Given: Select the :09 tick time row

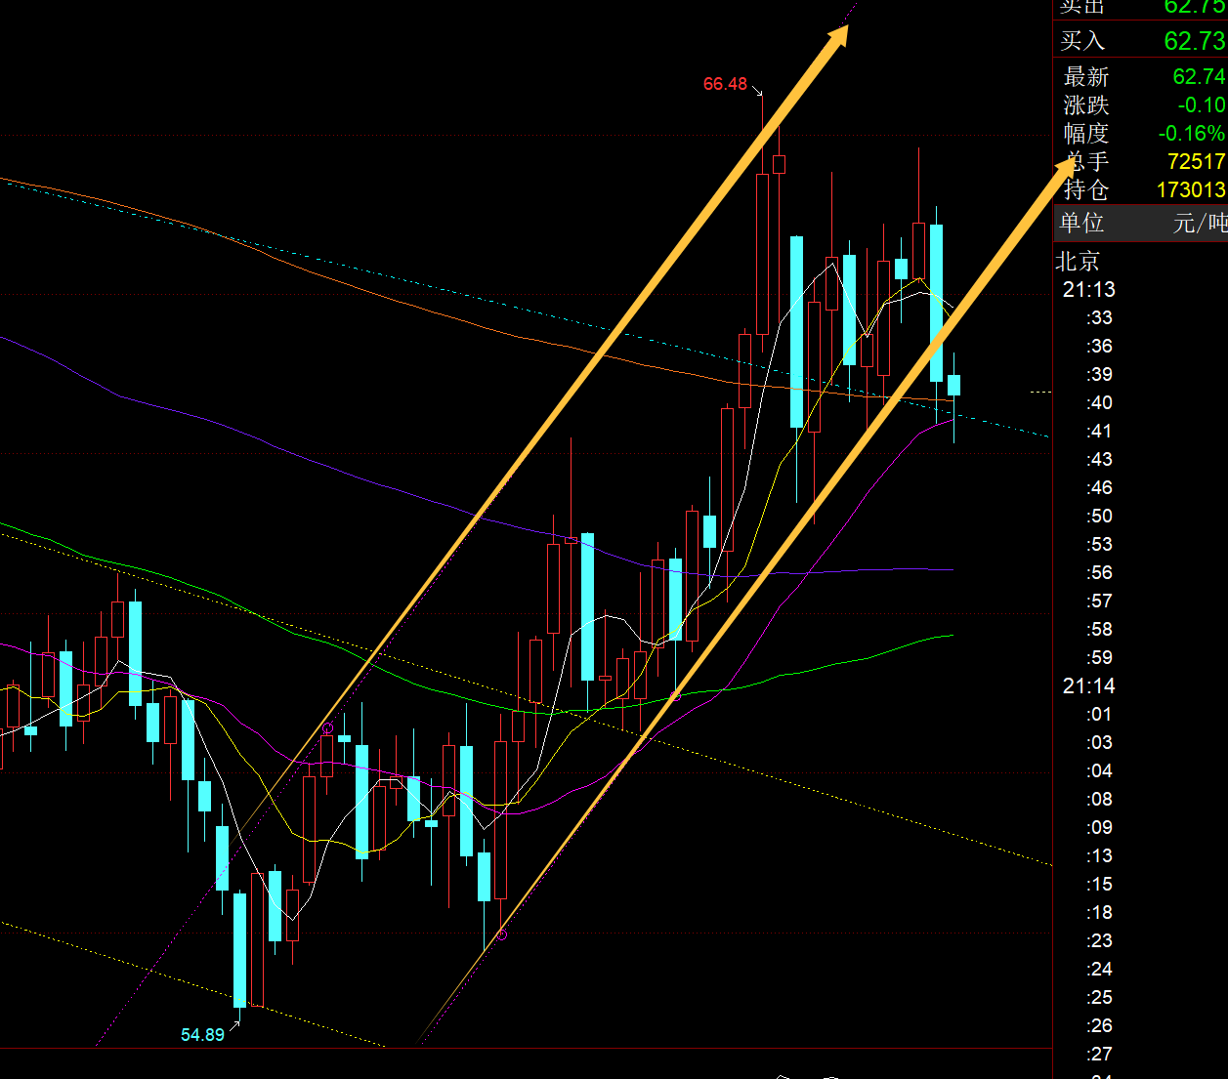Looking at the screenshot, I should coord(1099,827).
